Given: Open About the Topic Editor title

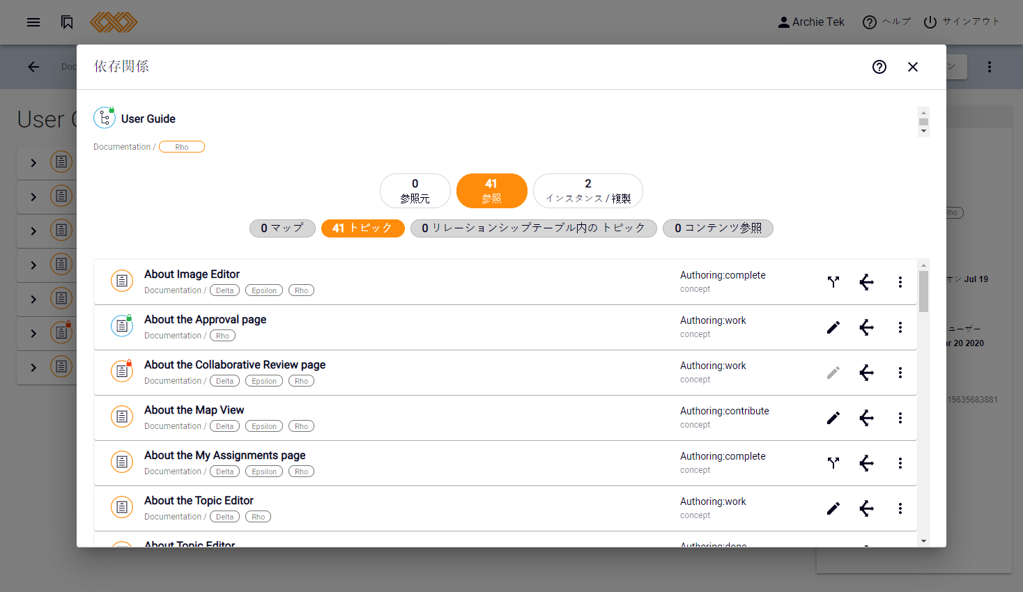Looking at the screenshot, I should tap(199, 501).
